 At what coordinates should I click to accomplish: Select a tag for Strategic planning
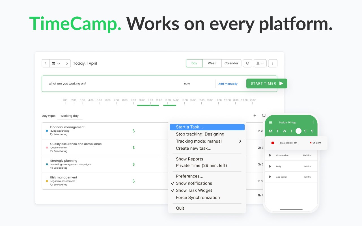click(59, 168)
